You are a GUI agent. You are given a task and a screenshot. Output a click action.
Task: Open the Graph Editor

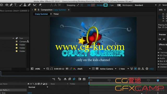point(84,79)
